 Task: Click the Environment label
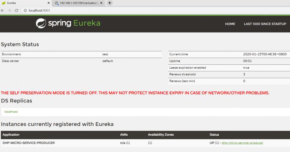11,54
